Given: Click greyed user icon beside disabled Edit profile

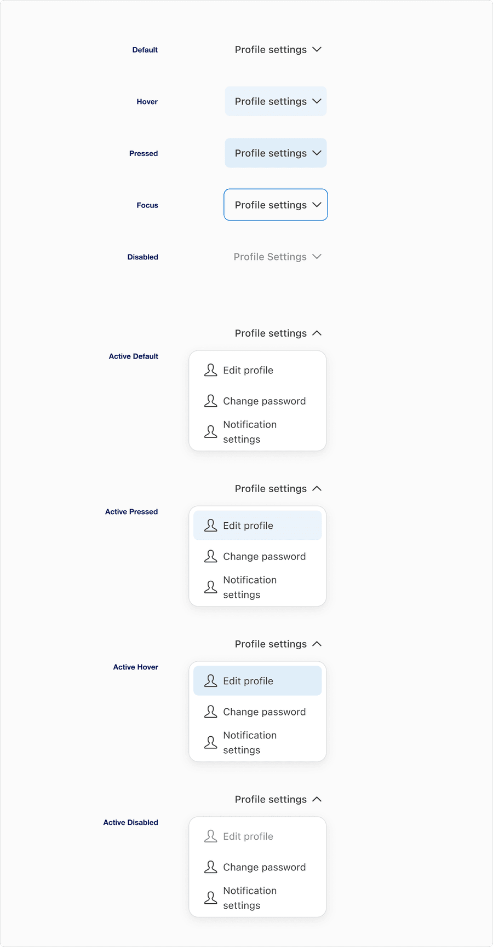Looking at the screenshot, I should (x=210, y=836).
